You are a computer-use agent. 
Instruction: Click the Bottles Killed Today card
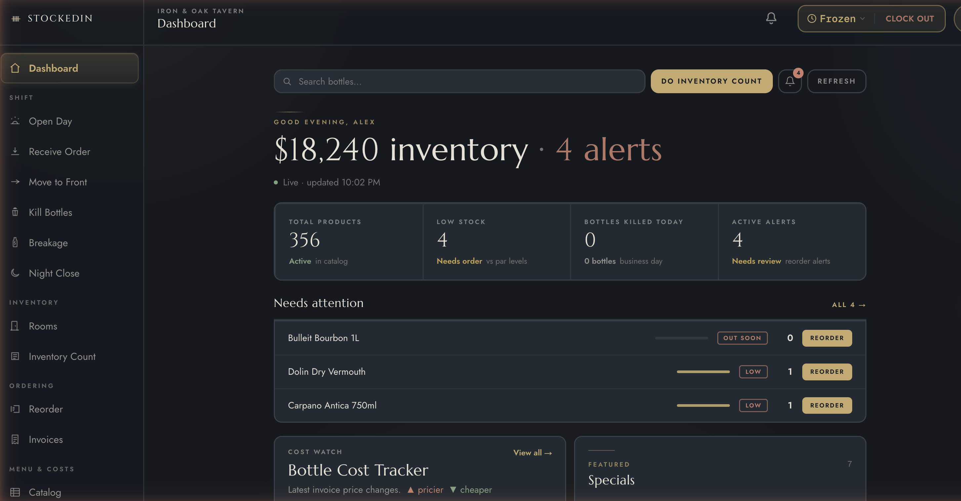point(644,242)
